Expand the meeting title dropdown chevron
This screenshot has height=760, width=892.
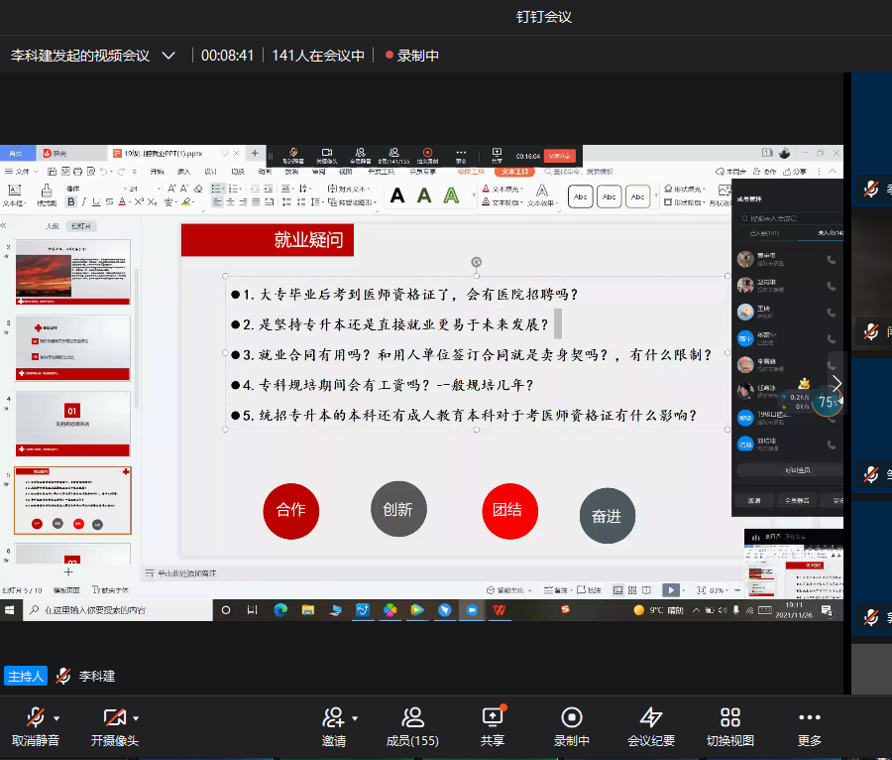(x=168, y=56)
